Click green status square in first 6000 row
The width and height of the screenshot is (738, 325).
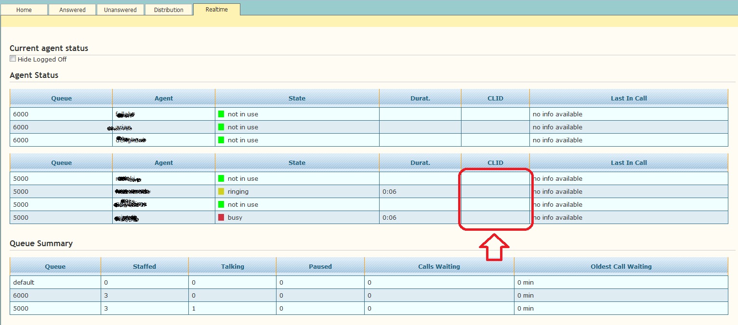pos(221,114)
